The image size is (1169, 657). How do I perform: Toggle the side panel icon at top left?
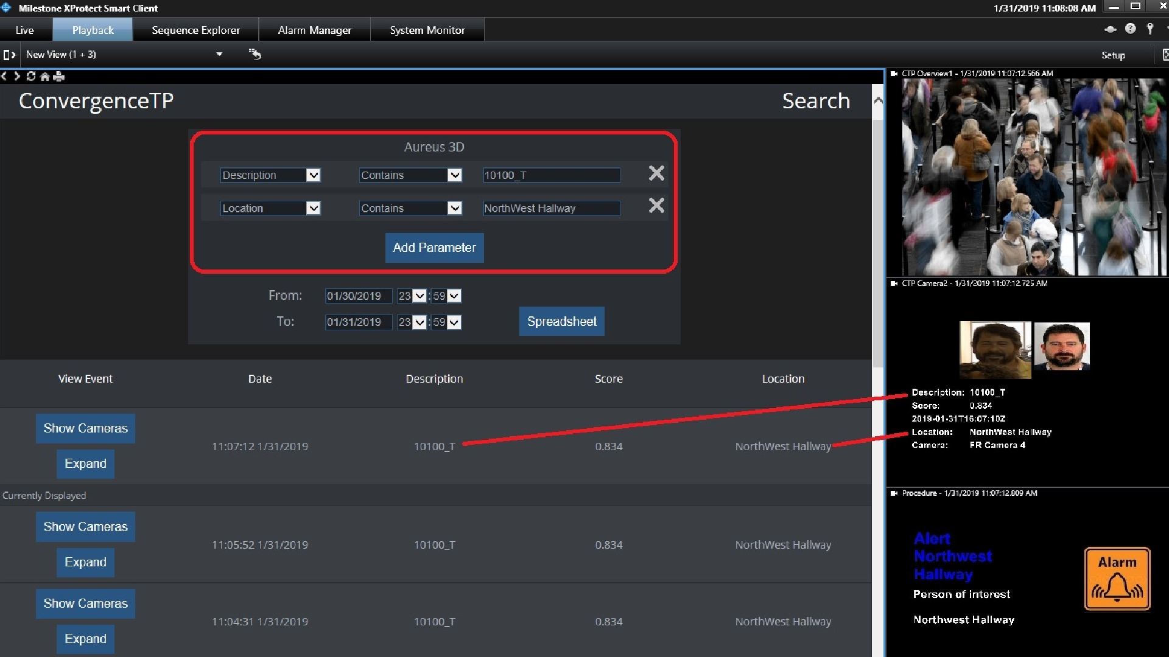(x=9, y=55)
